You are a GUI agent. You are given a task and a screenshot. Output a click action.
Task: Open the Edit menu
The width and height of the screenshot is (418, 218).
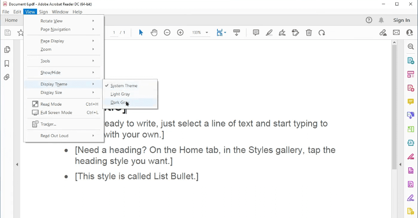(17, 12)
